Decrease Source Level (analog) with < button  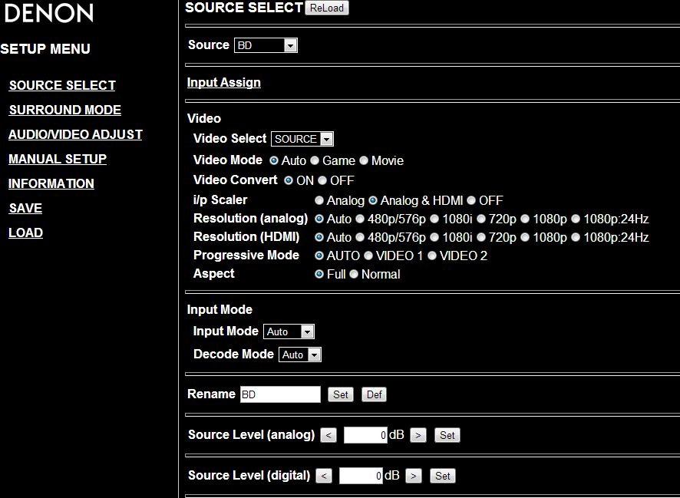coord(328,435)
